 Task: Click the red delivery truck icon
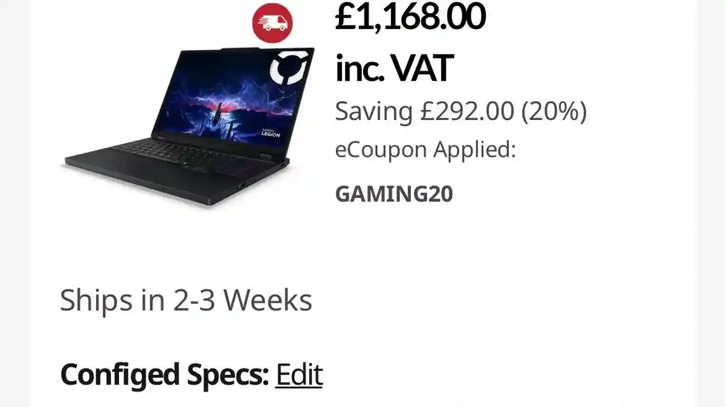[272, 23]
